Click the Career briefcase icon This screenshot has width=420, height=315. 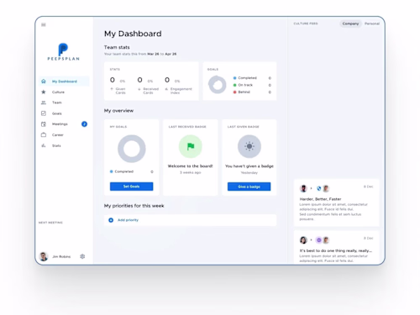[44, 134]
